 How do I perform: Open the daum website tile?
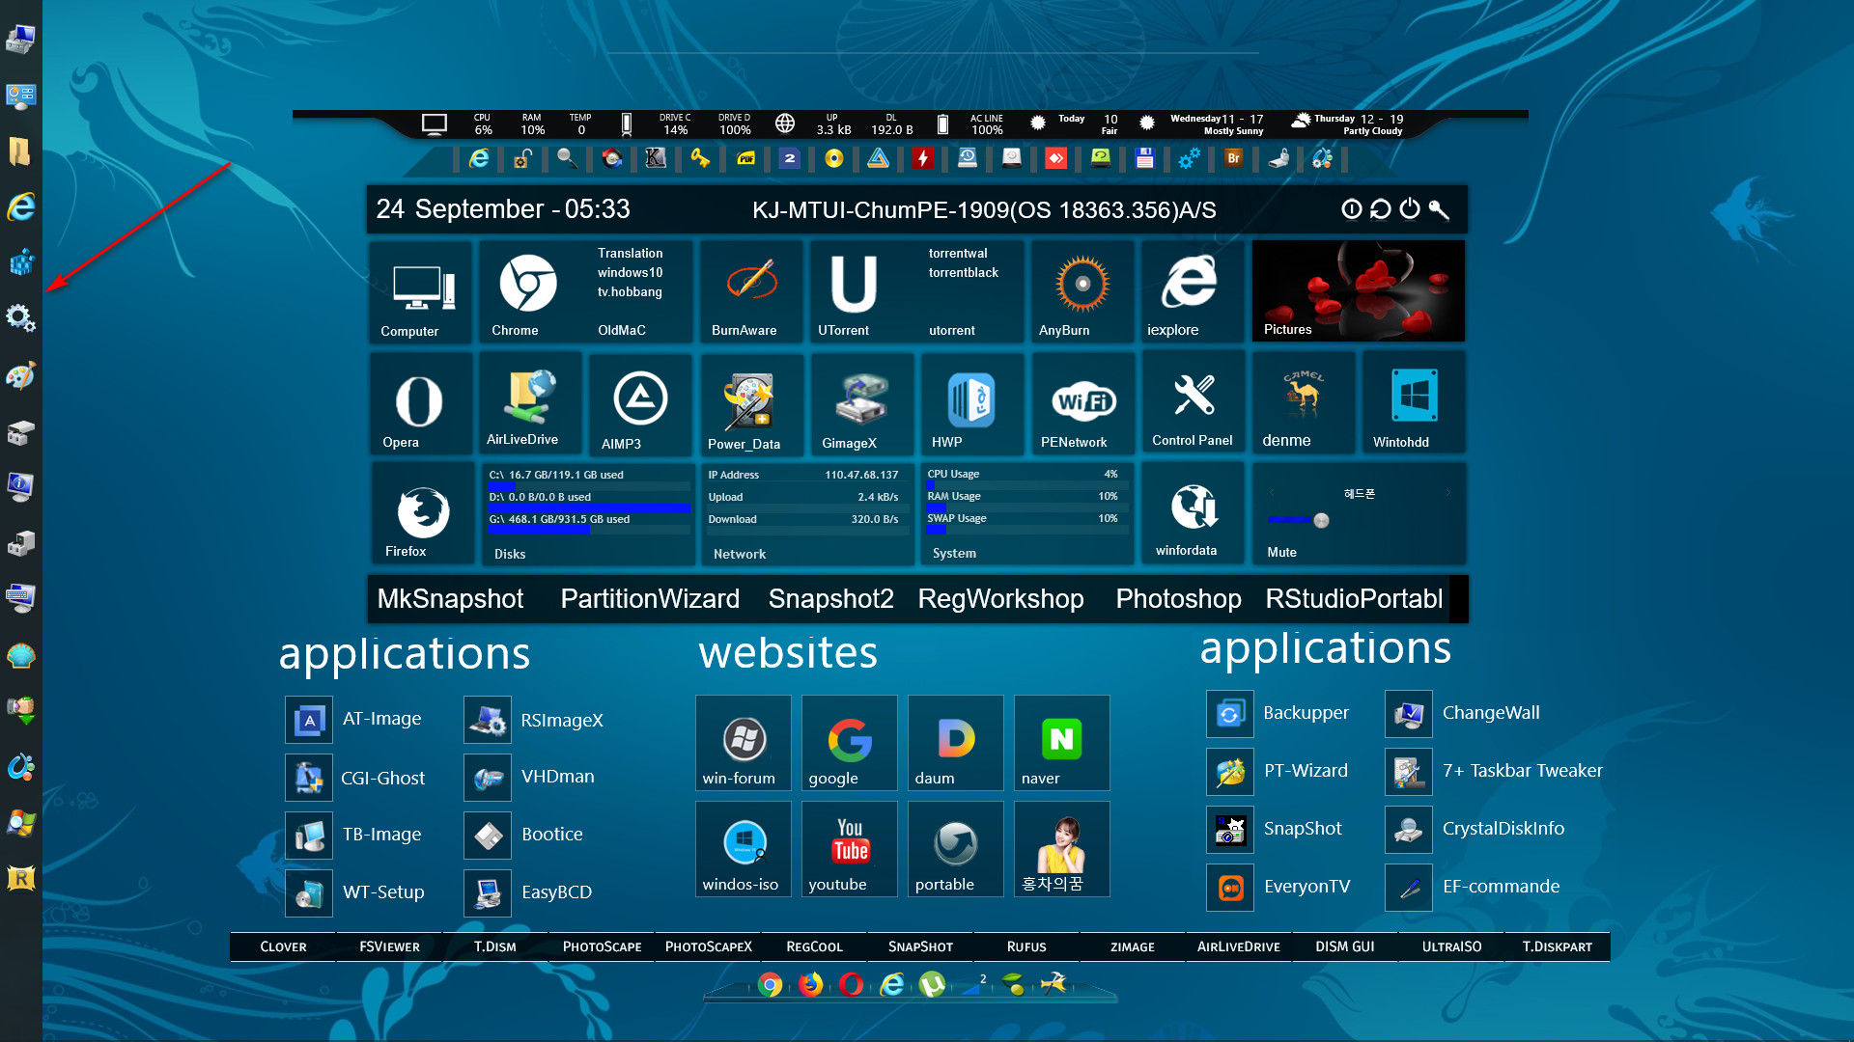pyautogui.click(x=955, y=742)
